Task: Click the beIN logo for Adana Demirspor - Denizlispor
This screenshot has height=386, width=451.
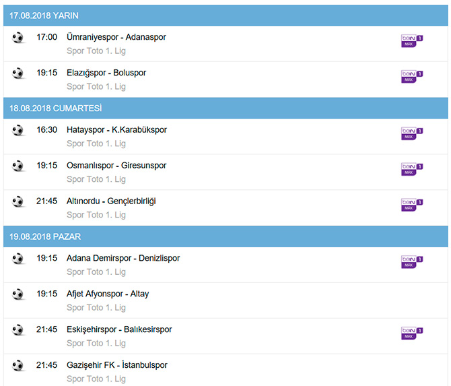Action: (412, 262)
